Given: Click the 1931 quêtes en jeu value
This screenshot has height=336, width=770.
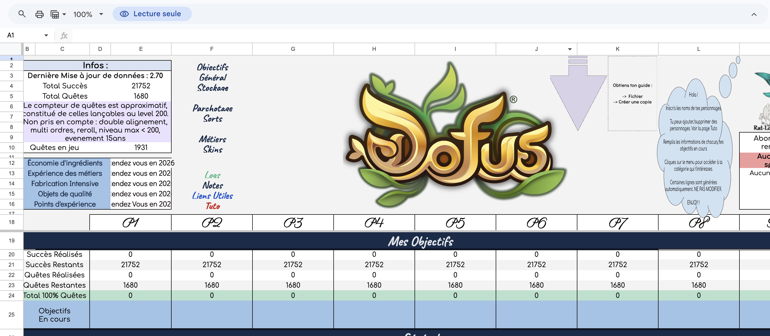Looking at the screenshot, I should [141, 147].
